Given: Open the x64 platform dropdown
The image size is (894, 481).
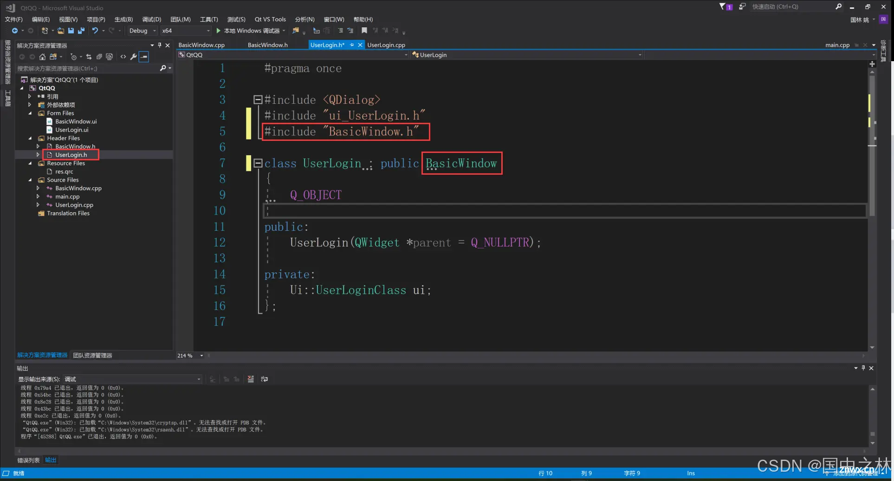Looking at the screenshot, I should click(186, 31).
